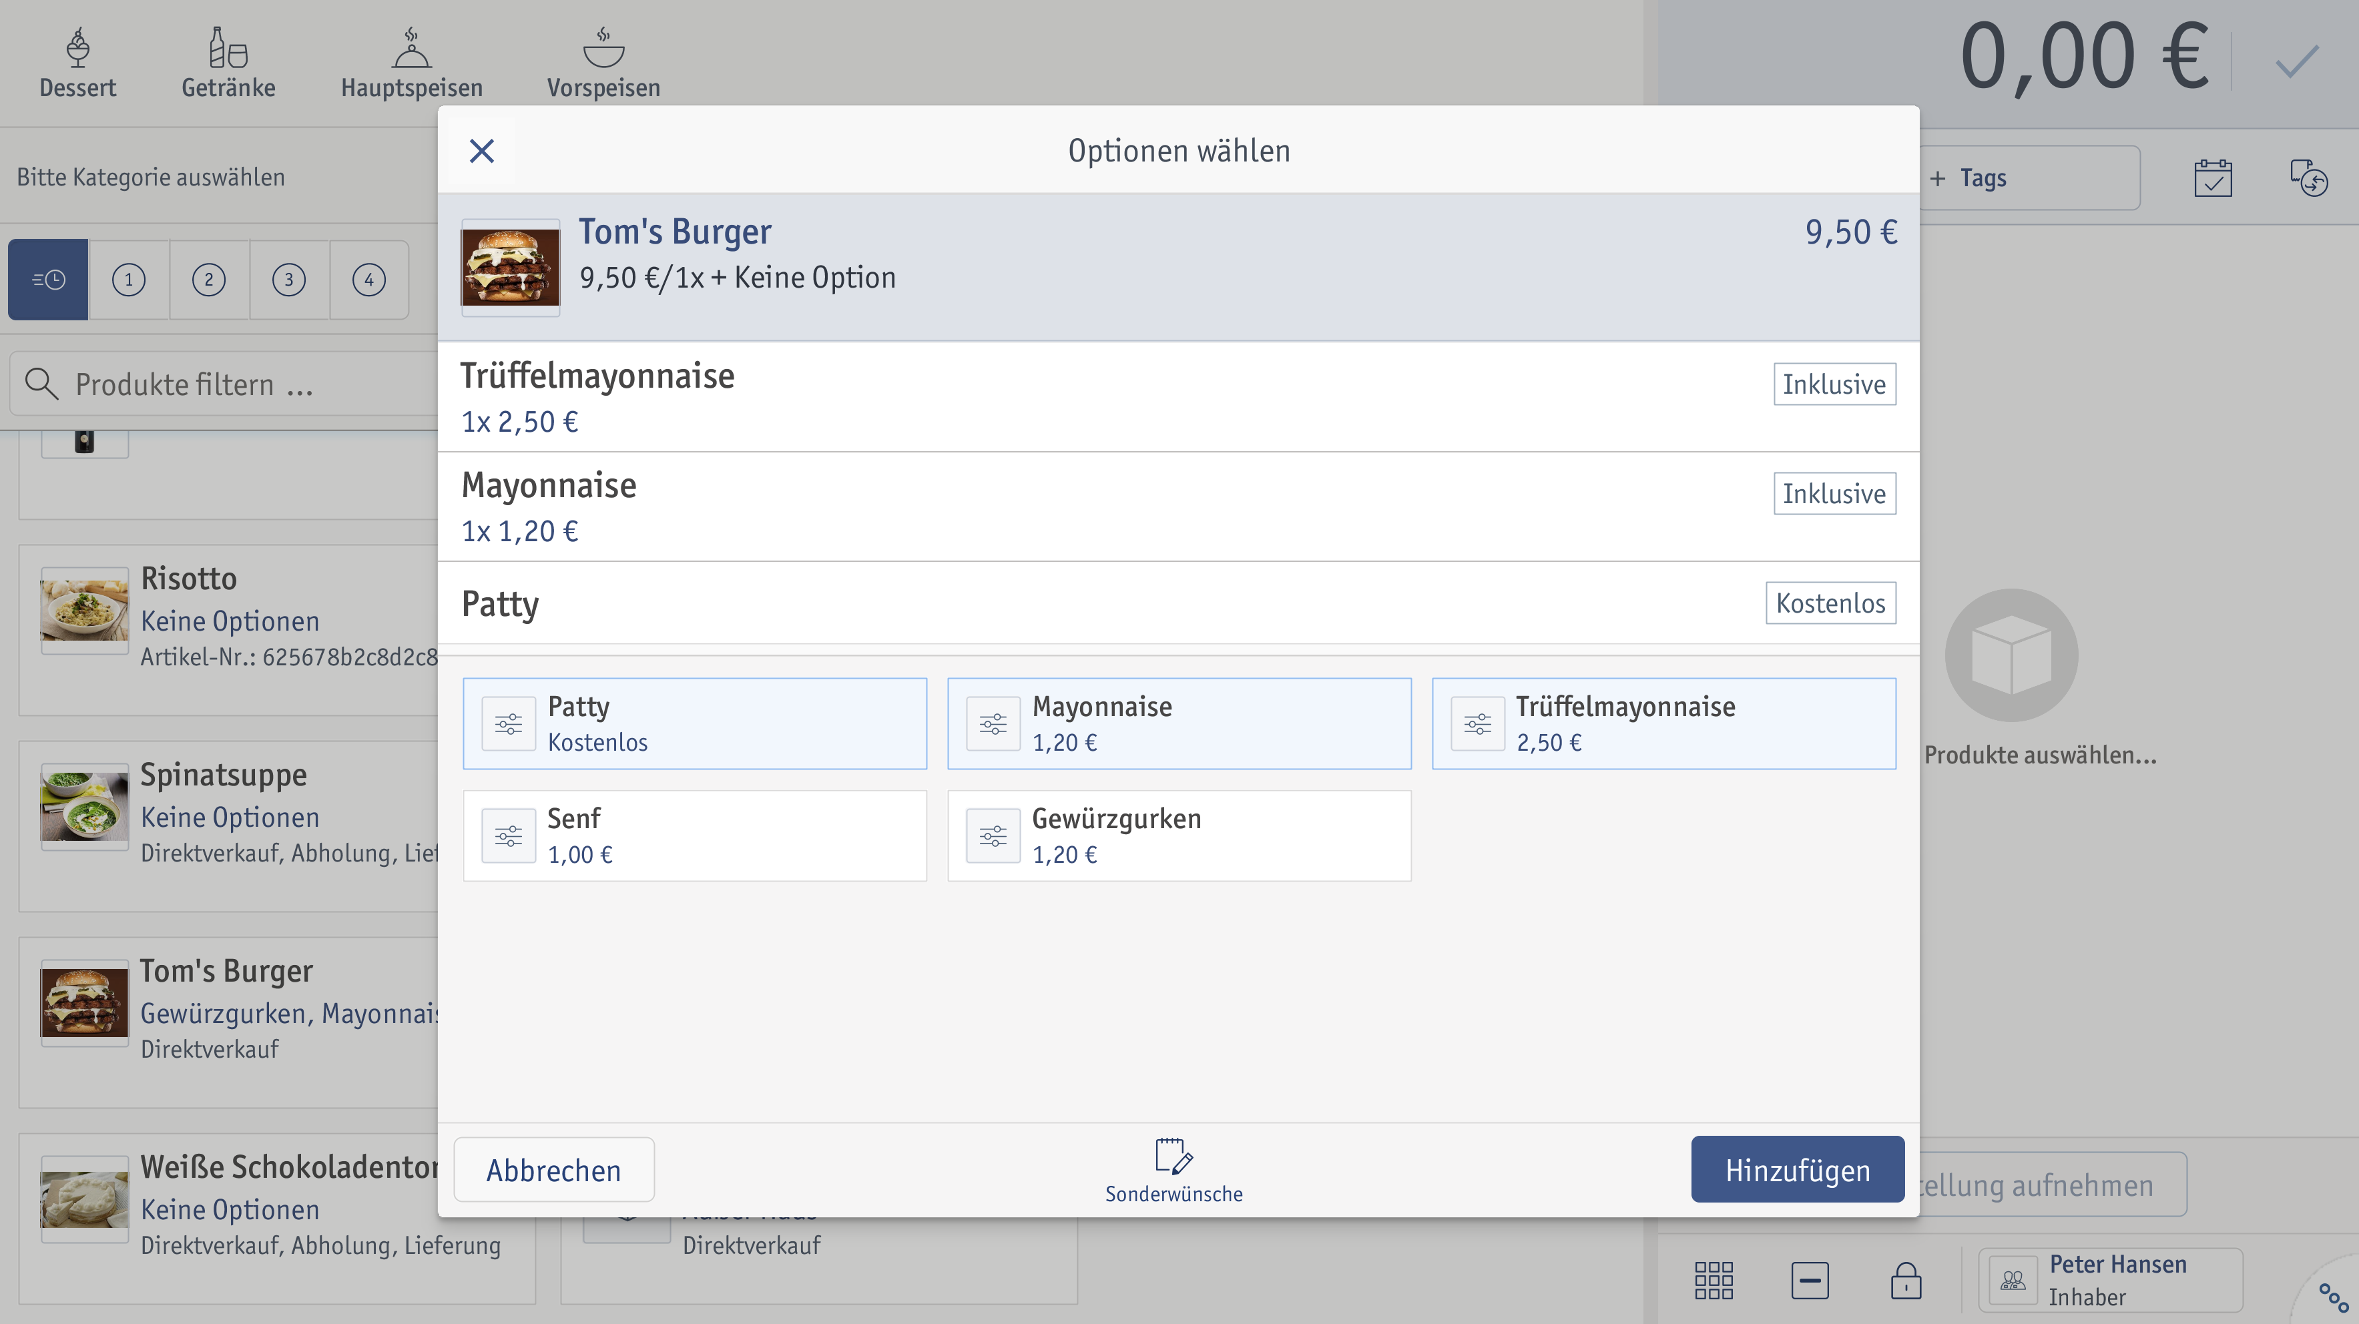Open the settings gears icon
The image size is (2359, 1324).
point(2334,1297)
